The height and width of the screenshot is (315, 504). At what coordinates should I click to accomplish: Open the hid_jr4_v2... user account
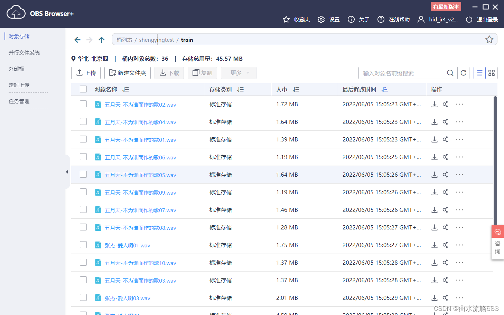(x=438, y=20)
